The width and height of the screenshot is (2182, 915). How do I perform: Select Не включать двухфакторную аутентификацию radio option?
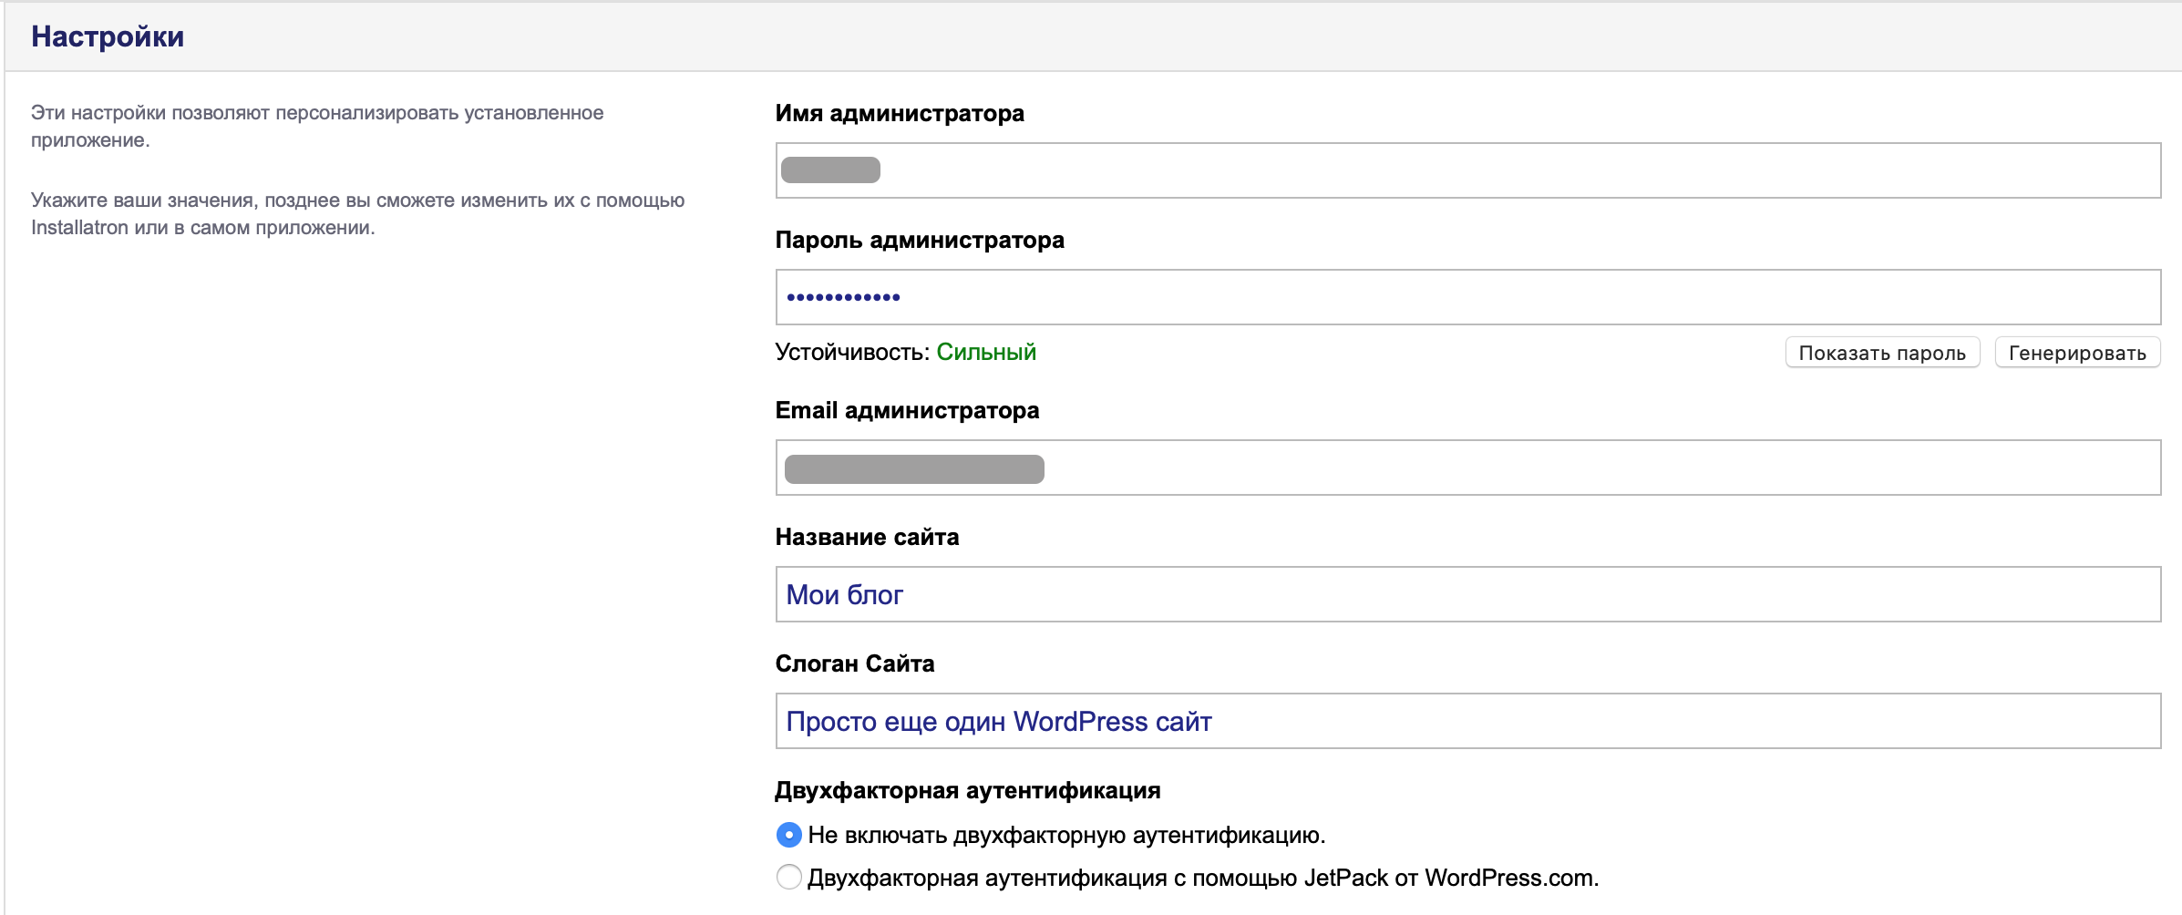click(x=788, y=835)
